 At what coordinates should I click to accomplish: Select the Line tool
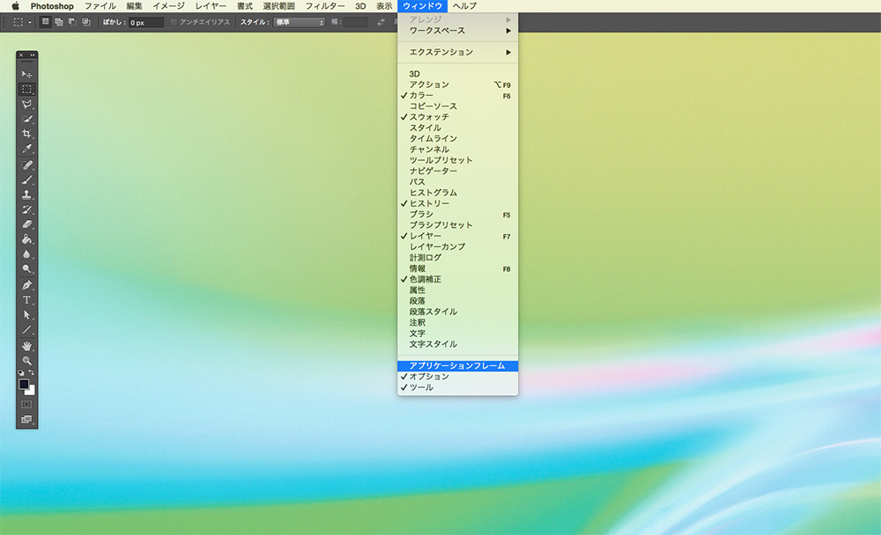(x=26, y=329)
